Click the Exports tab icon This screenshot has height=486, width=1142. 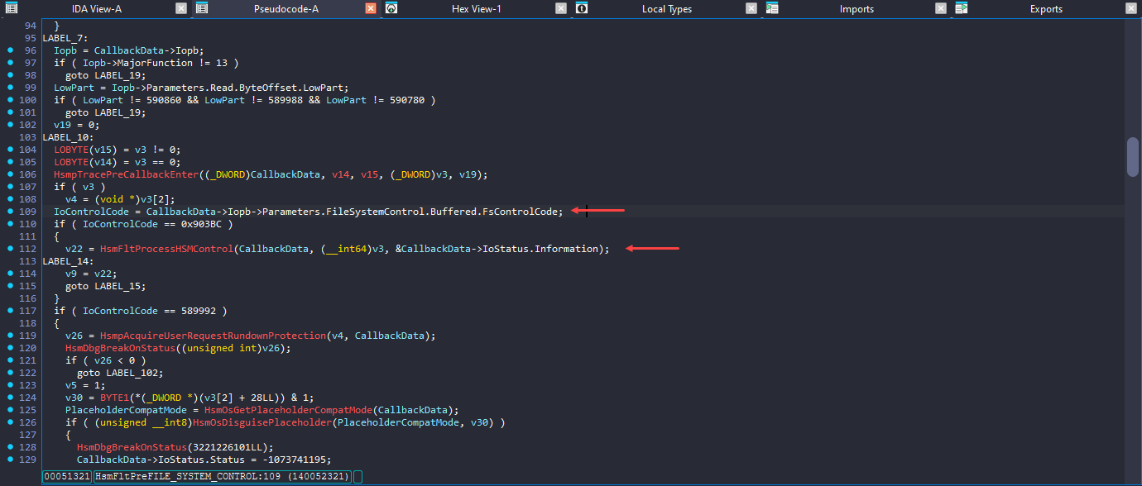click(x=962, y=9)
